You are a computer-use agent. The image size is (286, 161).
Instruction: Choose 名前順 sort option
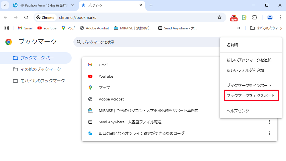[251, 45]
